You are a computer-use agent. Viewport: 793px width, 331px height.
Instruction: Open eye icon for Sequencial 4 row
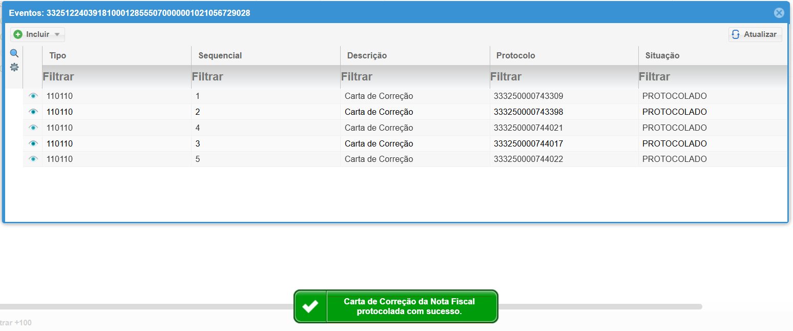[x=33, y=128]
